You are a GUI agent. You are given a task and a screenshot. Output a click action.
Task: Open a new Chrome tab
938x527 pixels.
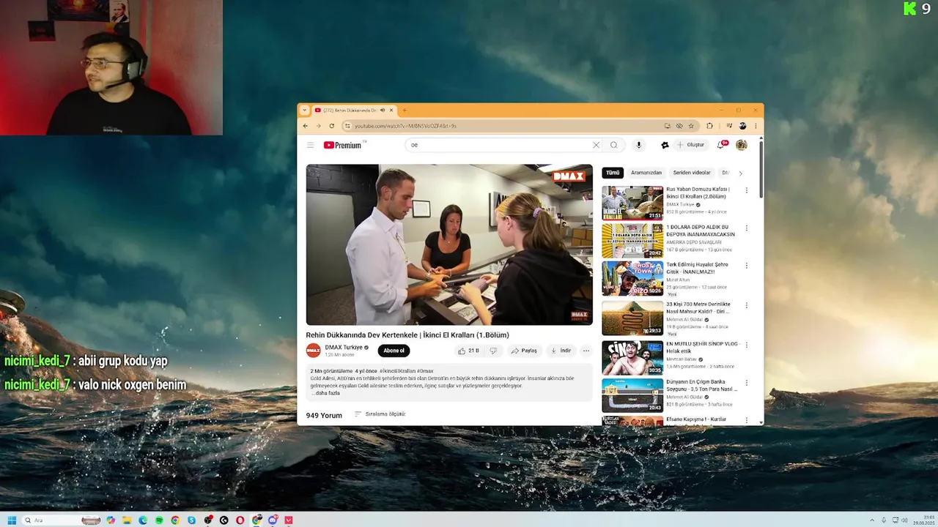[405, 111]
